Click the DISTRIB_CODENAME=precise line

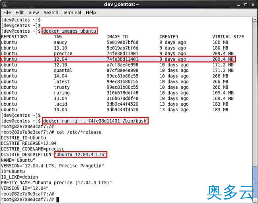coord(33,149)
